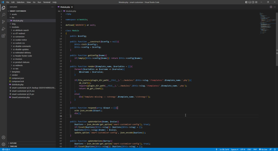The height and width of the screenshot is (151, 278).
Task: Open the Terminal menu
Action: point(47,2)
